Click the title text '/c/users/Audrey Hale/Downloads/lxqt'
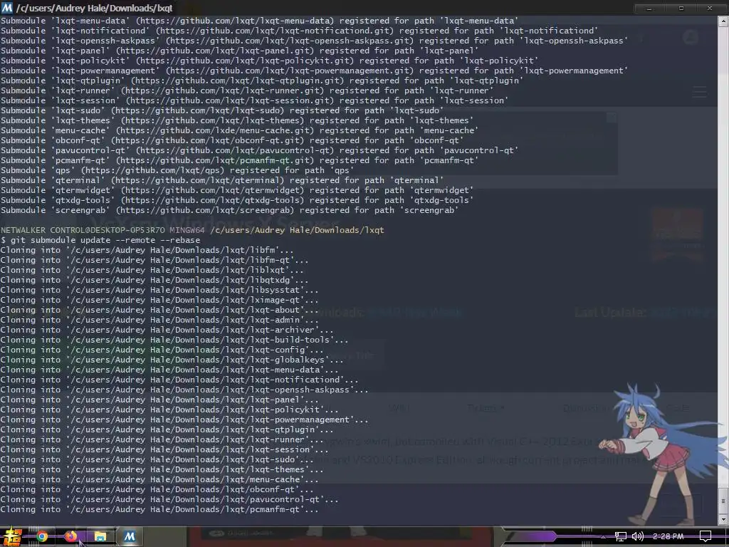This screenshot has height=547, width=729. click(x=95, y=8)
